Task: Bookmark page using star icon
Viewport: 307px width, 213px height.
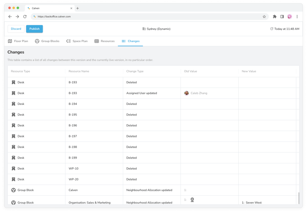Action: point(264,16)
